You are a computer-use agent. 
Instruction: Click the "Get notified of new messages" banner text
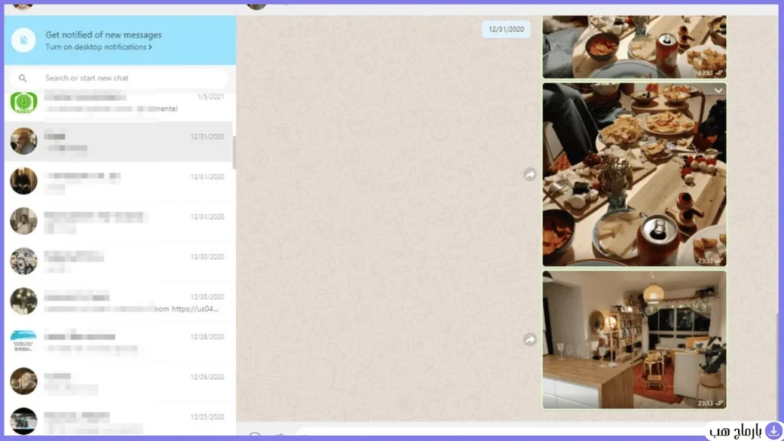[103, 35]
